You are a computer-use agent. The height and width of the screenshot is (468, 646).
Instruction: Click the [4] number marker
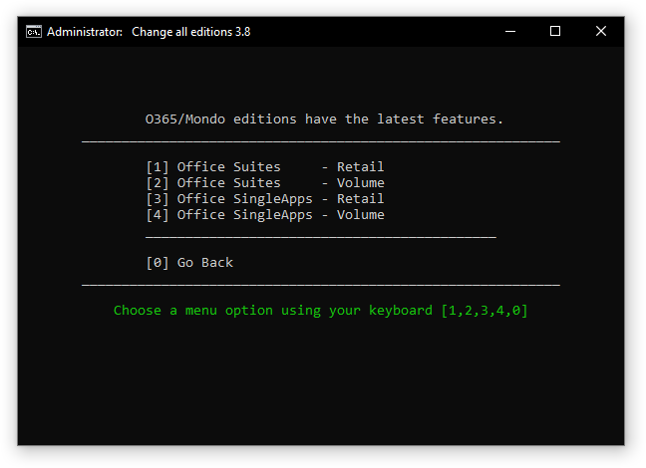click(x=158, y=215)
